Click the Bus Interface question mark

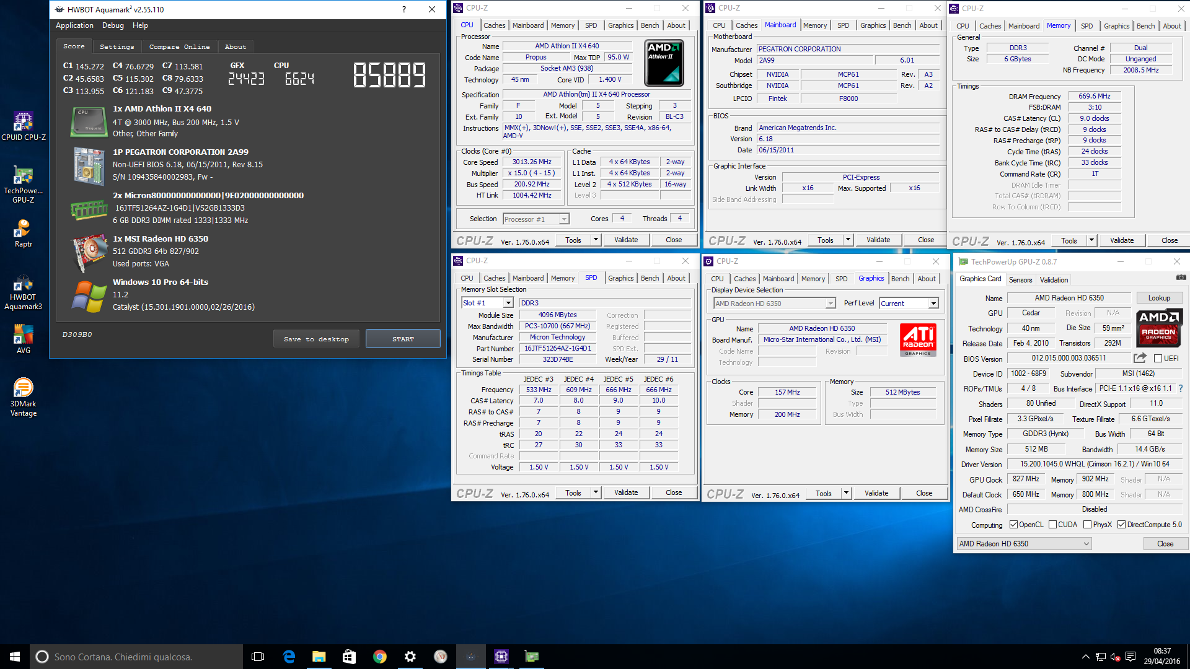tap(1180, 388)
